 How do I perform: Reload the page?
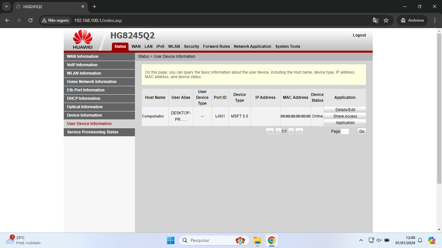pyautogui.click(x=30, y=20)
